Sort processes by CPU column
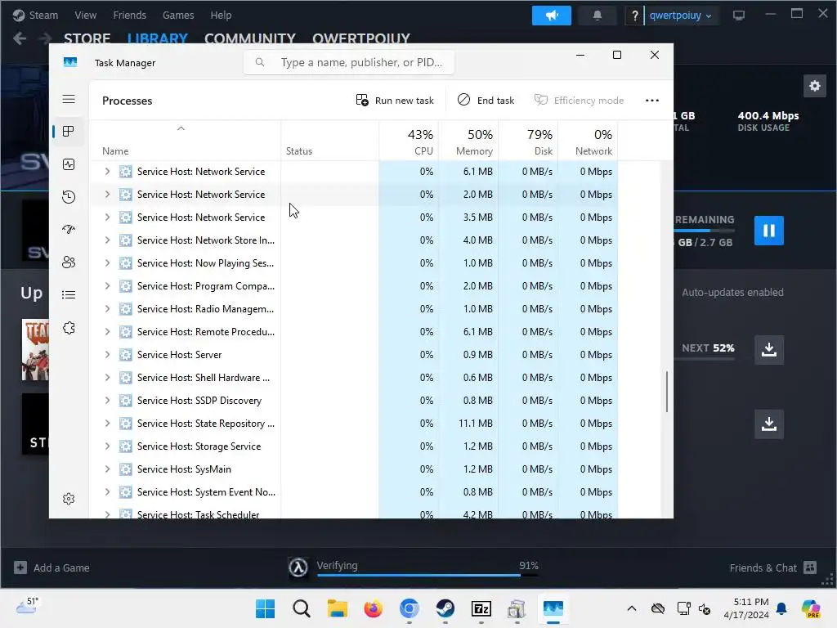The height and width of the screenshot is (628, 837). pos(409,141)
